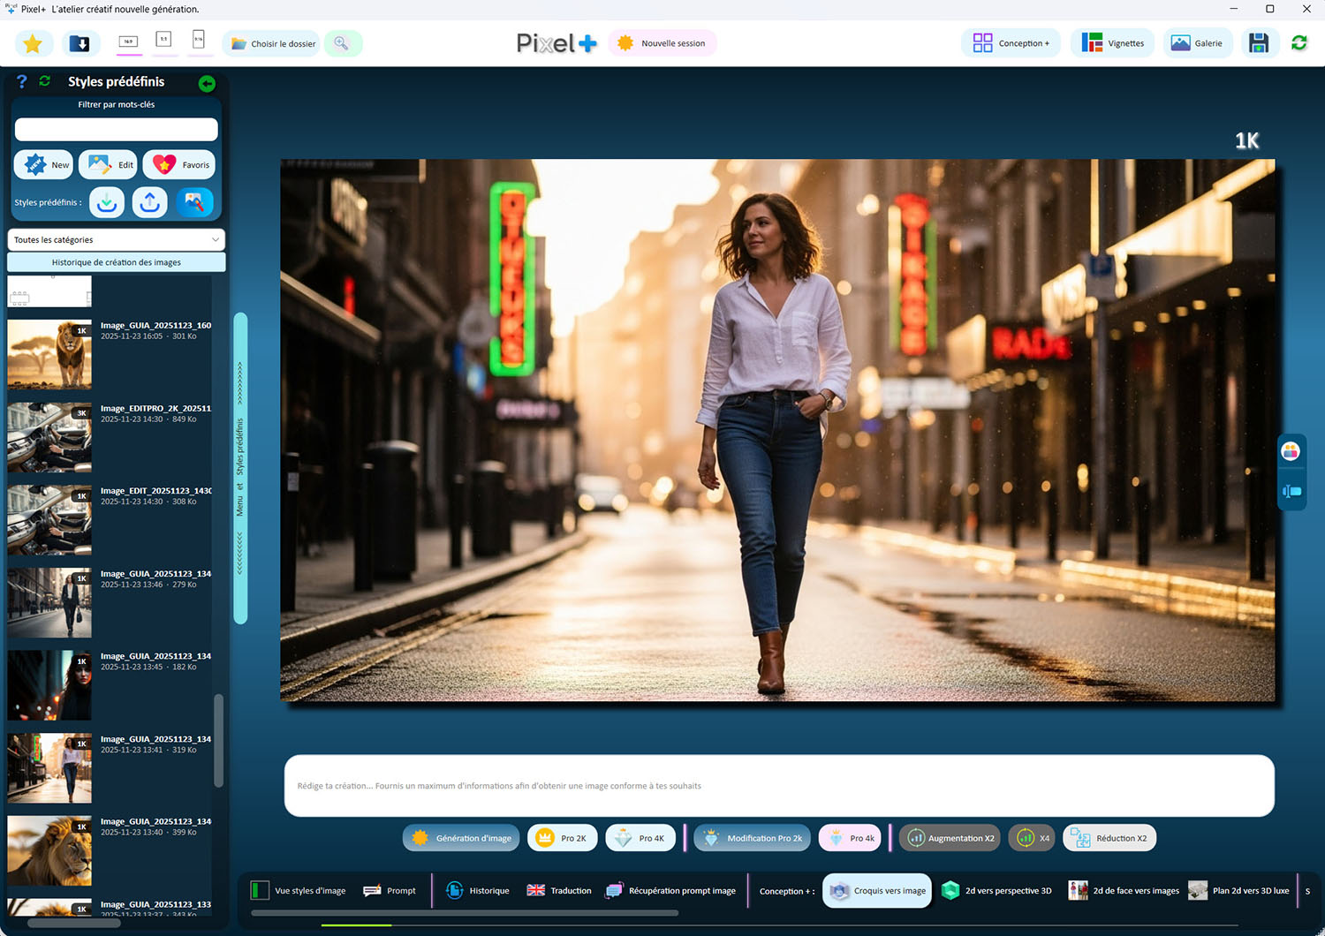Click the Génération d'image button
The height and width of the screenshot is (936, 1325).
[x=462, y=838]
